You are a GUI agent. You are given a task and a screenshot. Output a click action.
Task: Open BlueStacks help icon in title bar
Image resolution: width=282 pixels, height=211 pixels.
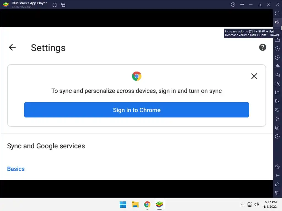coord(233,5)
